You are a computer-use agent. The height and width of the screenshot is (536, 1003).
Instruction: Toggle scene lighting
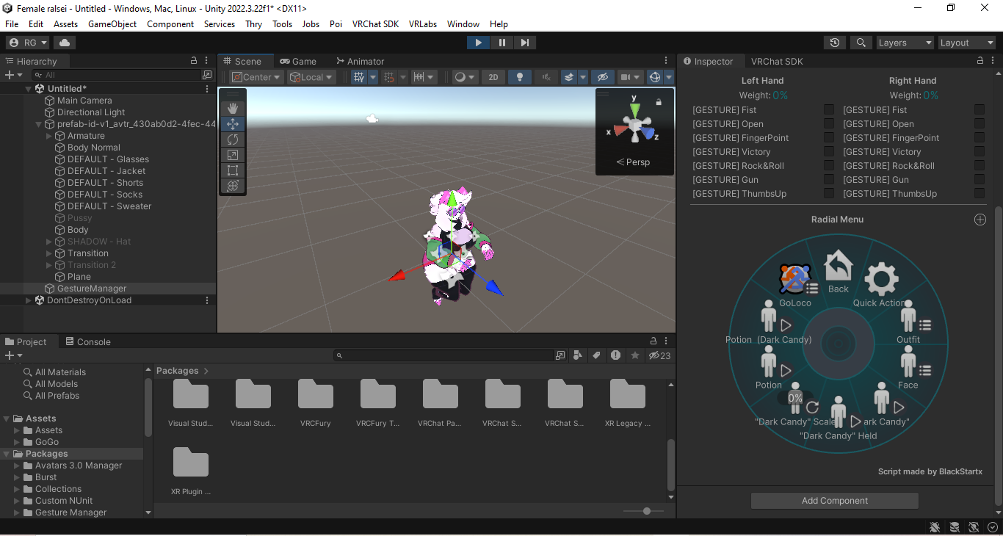point(520,77)
